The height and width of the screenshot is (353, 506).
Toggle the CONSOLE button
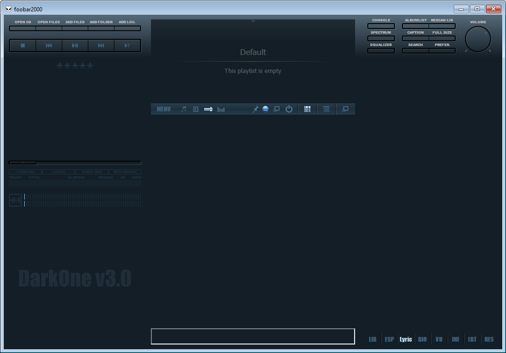point(381,26)
